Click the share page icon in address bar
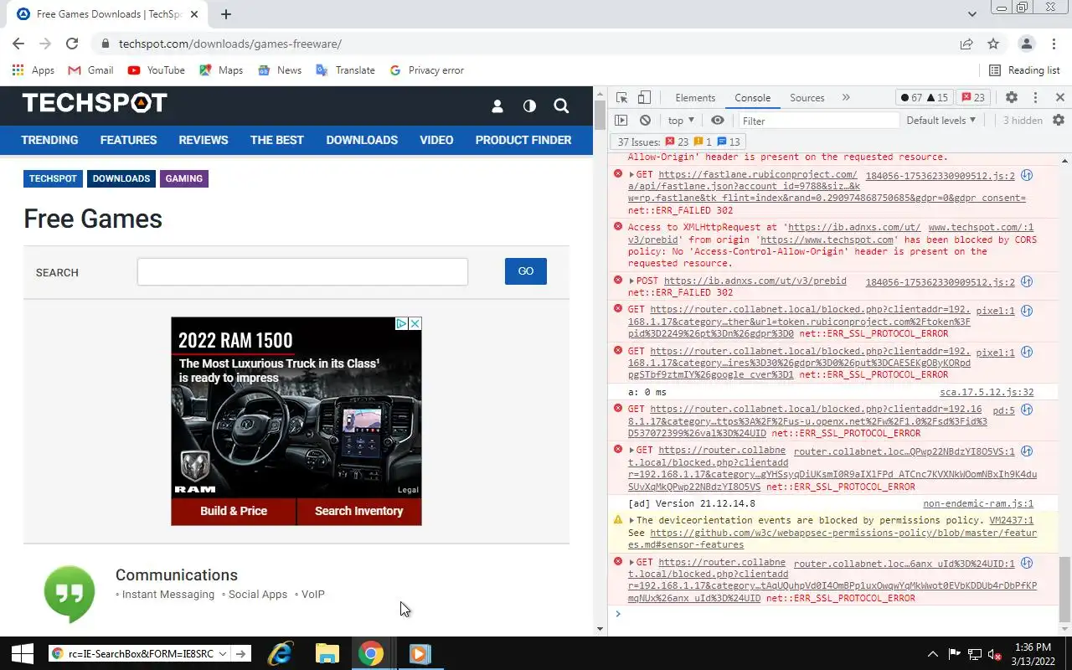This screenshot has height=670, width=1072. click(x=966, y=44)
